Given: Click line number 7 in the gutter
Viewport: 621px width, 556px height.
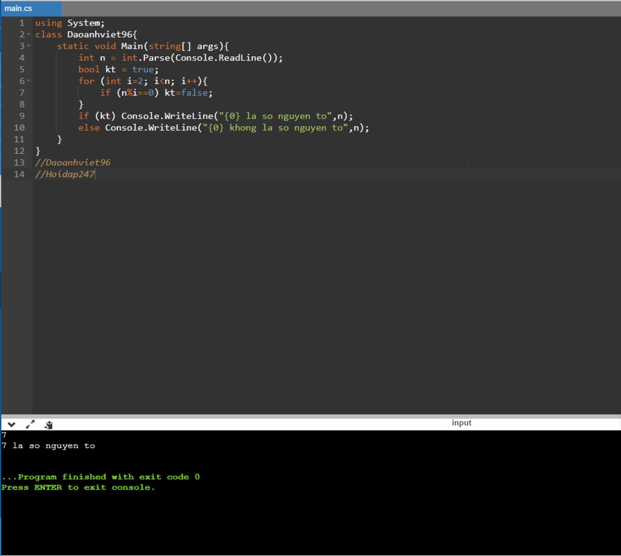Looking at the screenshot, I should (22, 93).
